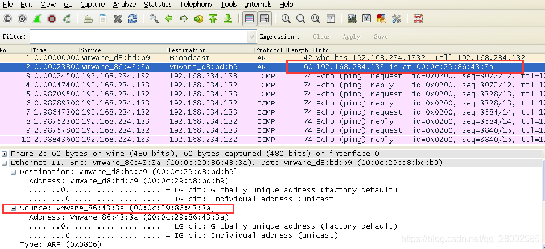545x249 pixels.
Task: Close this capture file icon
Action: (118, 19)
